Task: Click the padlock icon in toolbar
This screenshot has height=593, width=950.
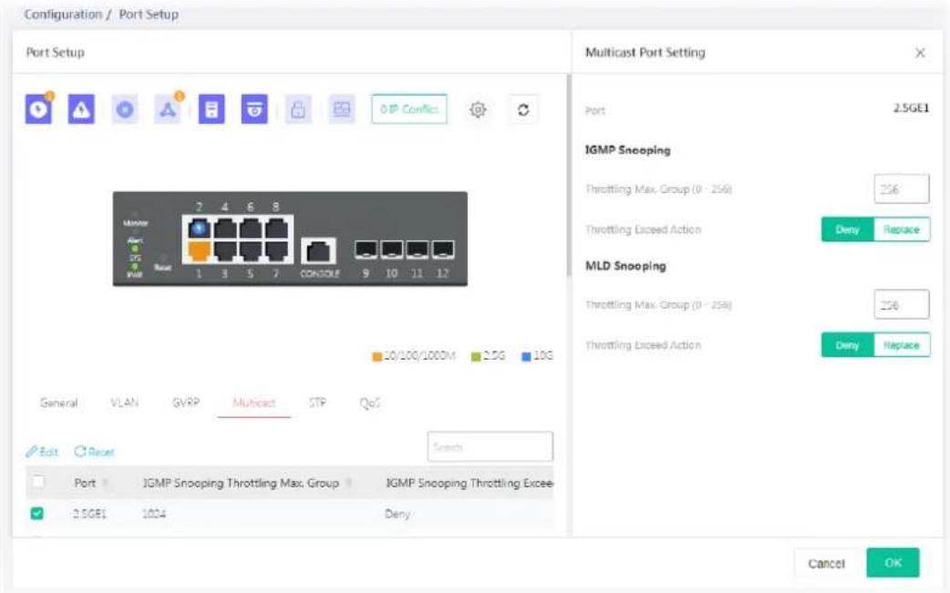Action: (x=298, y=109)
